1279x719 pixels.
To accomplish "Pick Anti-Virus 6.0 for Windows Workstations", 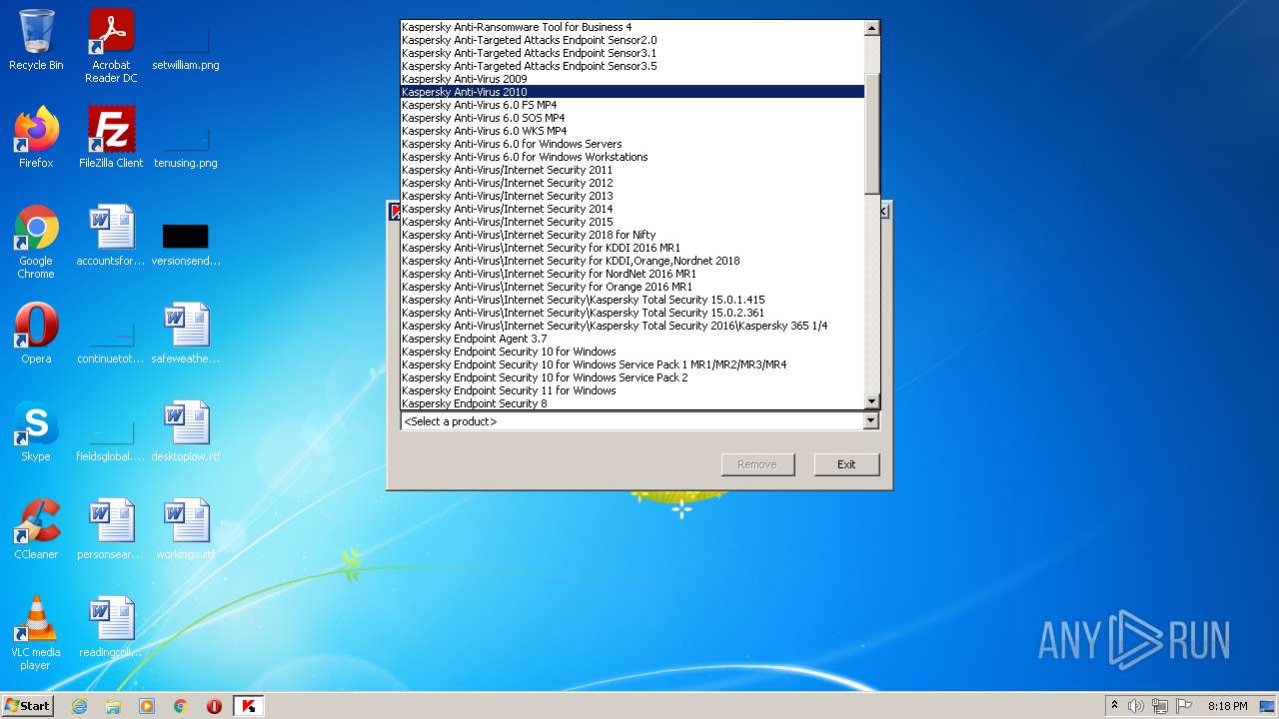I will click(x=633, y=157).
